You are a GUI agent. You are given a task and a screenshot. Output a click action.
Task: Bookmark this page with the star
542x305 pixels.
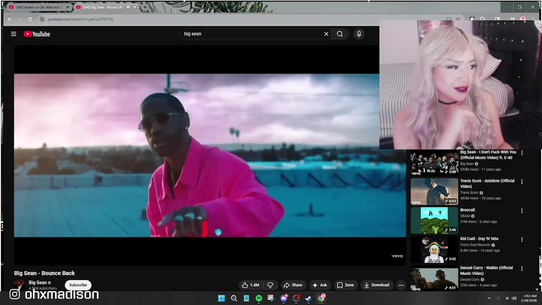458,19
